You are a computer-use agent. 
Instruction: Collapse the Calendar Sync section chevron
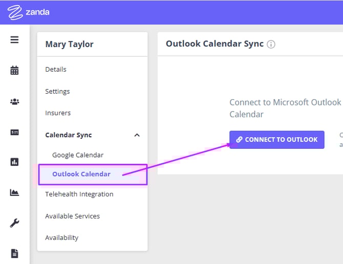pos(137,135)
